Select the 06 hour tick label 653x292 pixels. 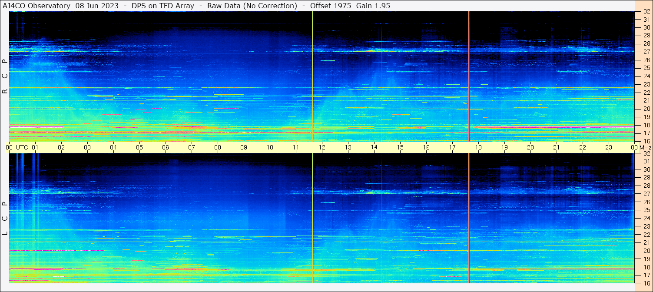(x=166, y=147)
